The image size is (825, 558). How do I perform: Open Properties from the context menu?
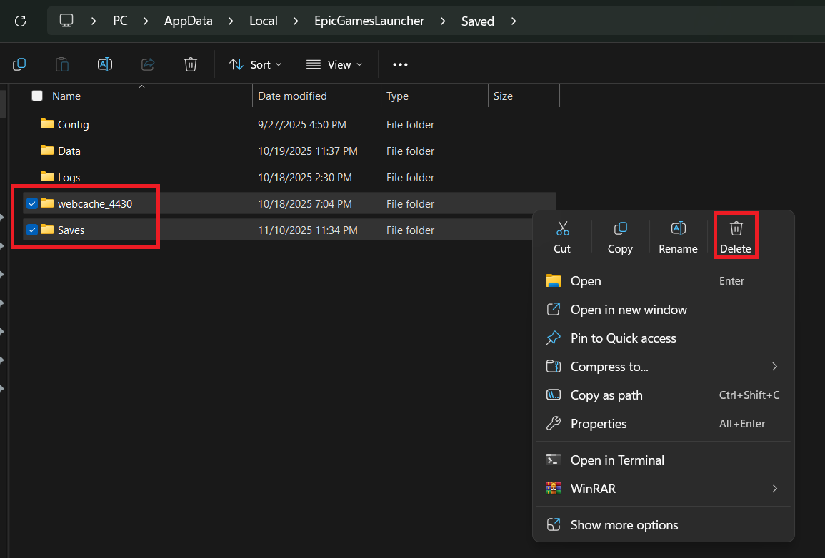[x=598, y=424]
